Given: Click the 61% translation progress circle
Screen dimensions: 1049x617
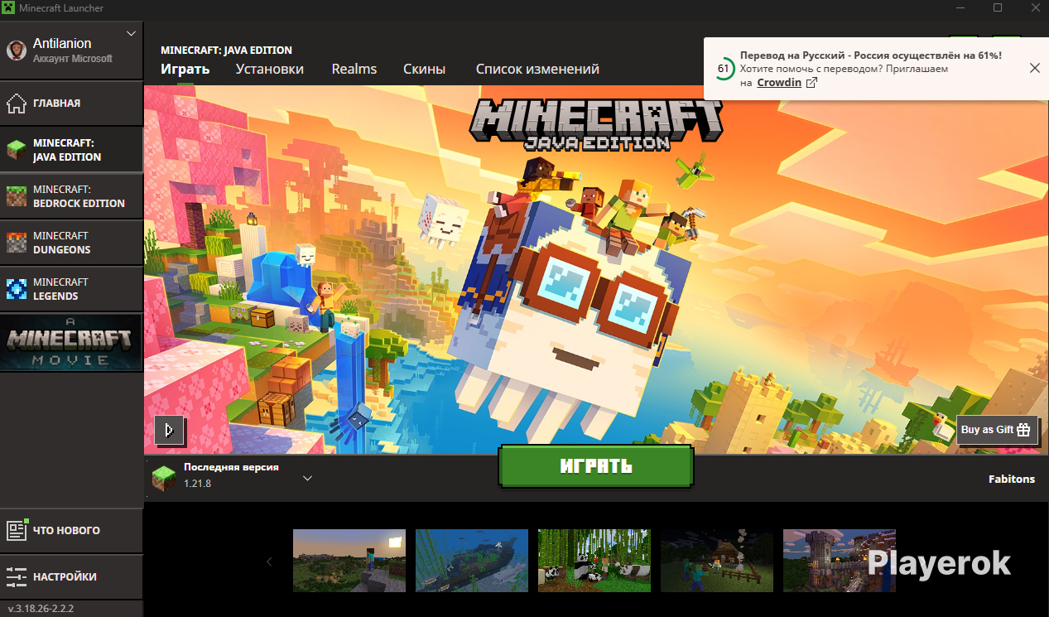Looking at the screenshot, I should coord(724,69).
